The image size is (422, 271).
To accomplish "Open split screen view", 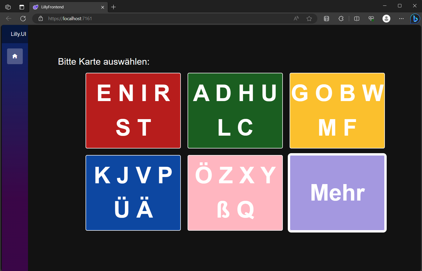I will click(357, 19).
